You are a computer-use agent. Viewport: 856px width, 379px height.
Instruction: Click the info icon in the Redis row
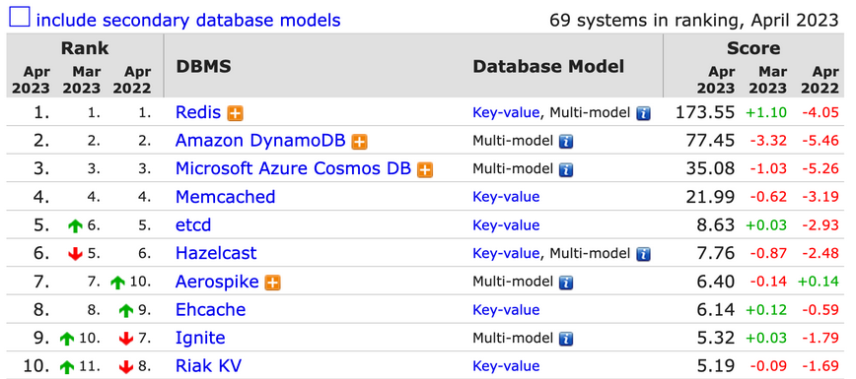pos(644,113)
